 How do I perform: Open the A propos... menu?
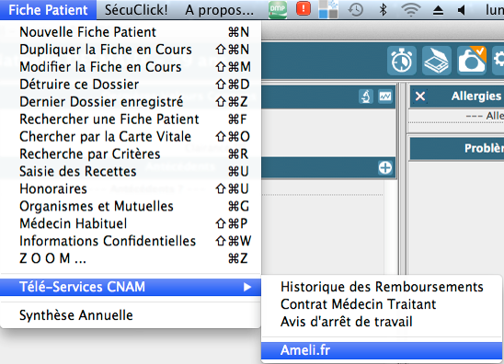click(x=219, y=10)
